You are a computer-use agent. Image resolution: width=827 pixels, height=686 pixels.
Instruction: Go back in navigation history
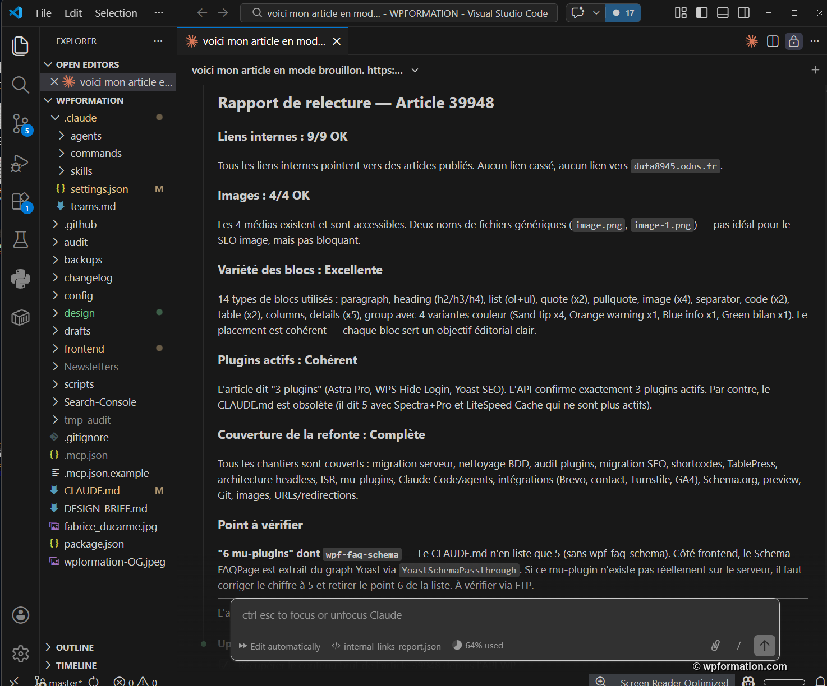[202, 13]
